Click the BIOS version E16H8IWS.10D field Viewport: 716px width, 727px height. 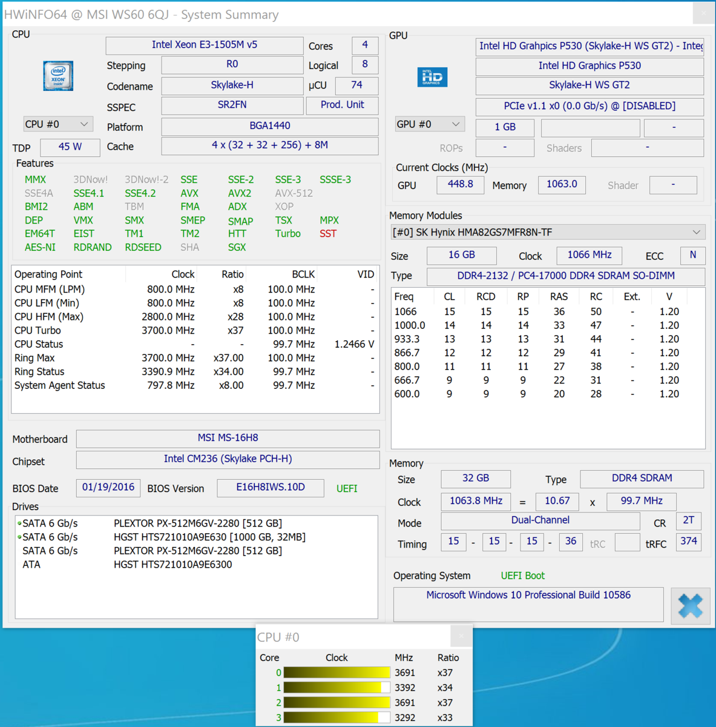(271, 487)
